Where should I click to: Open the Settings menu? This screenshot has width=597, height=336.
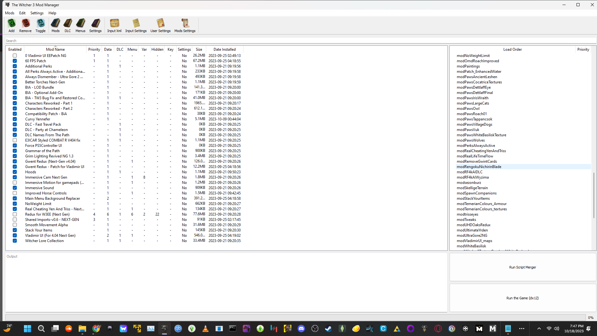[x=37, y=13]
